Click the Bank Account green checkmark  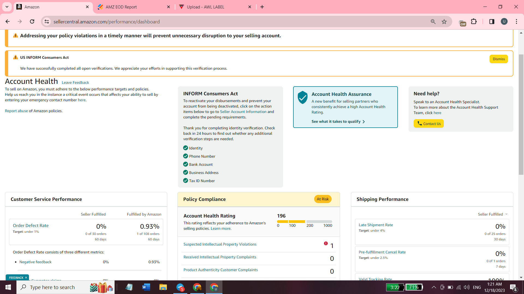coord(186,164)
